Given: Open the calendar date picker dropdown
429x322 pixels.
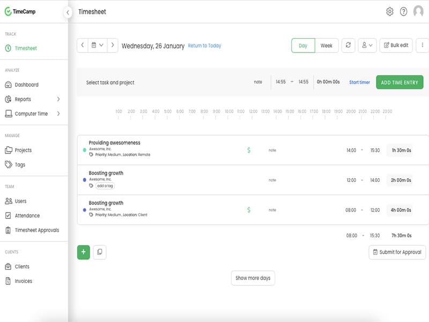Looking at the screenshot, I should (97, 46).
